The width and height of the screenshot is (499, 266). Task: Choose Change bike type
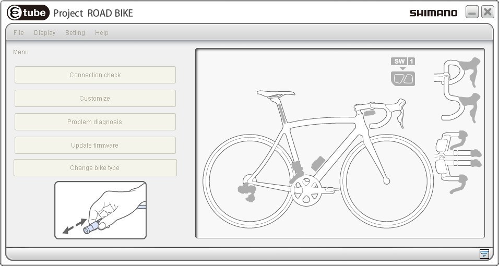pyautogui.click(x=95, y=168)
